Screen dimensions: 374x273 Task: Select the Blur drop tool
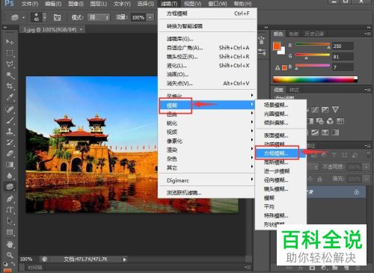pos(10,176)
